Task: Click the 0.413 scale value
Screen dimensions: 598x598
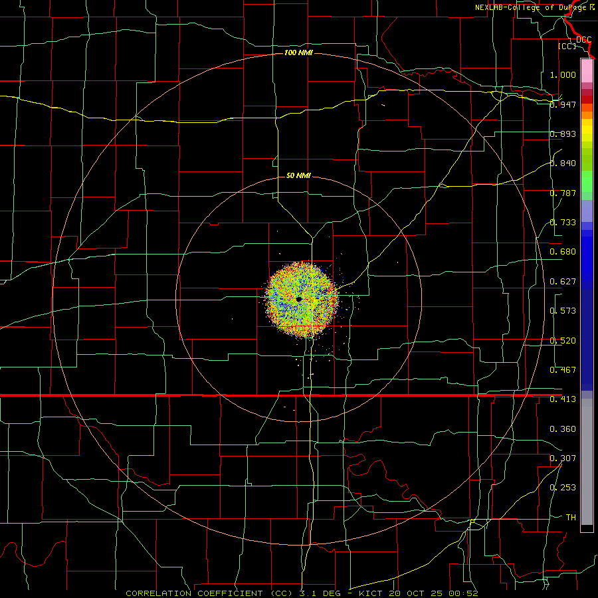Action: coord(563,399)
